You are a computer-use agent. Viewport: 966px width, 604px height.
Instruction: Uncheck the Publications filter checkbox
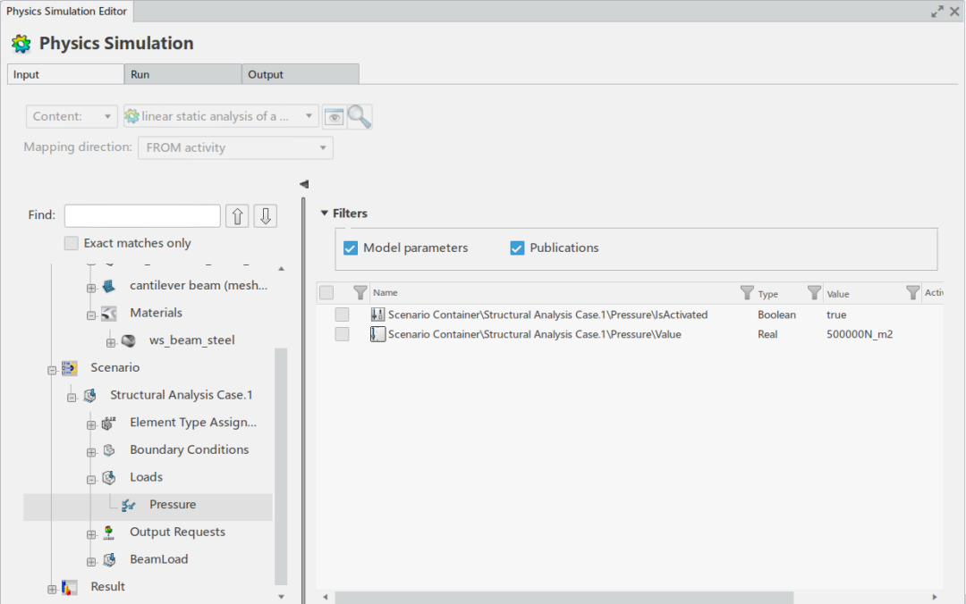(x=517, y=248)
